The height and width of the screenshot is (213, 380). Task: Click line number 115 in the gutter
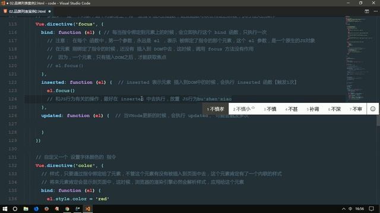click(x=12, y=24)
